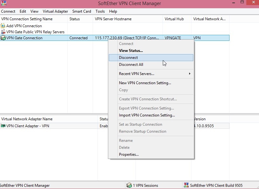Viewport: 259px width, 189px height.
Task: Click the 4.10.0.9505 version cell
Action: [x=204, y=126]
